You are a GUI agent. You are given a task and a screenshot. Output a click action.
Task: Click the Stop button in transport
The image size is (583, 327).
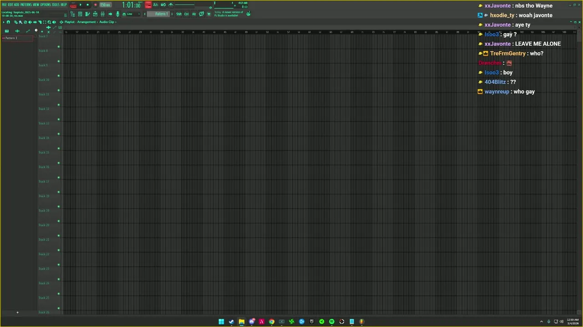click(x=87, y=5)
